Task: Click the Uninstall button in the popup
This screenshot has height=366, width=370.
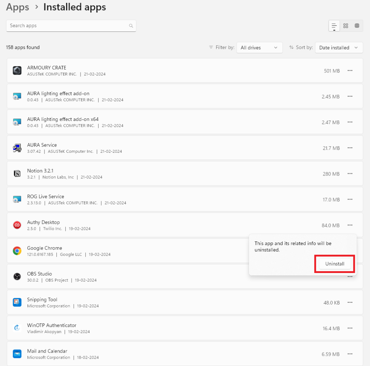Action: click(335, 264)
